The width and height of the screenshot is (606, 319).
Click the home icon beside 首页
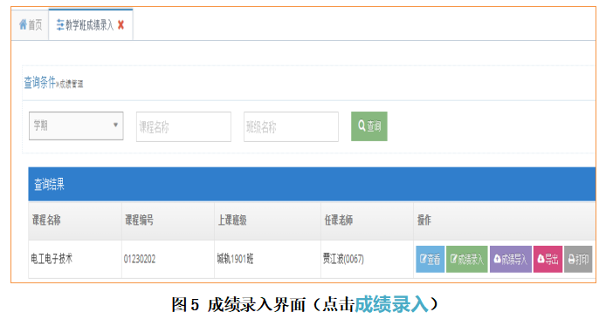pos(23,24)
